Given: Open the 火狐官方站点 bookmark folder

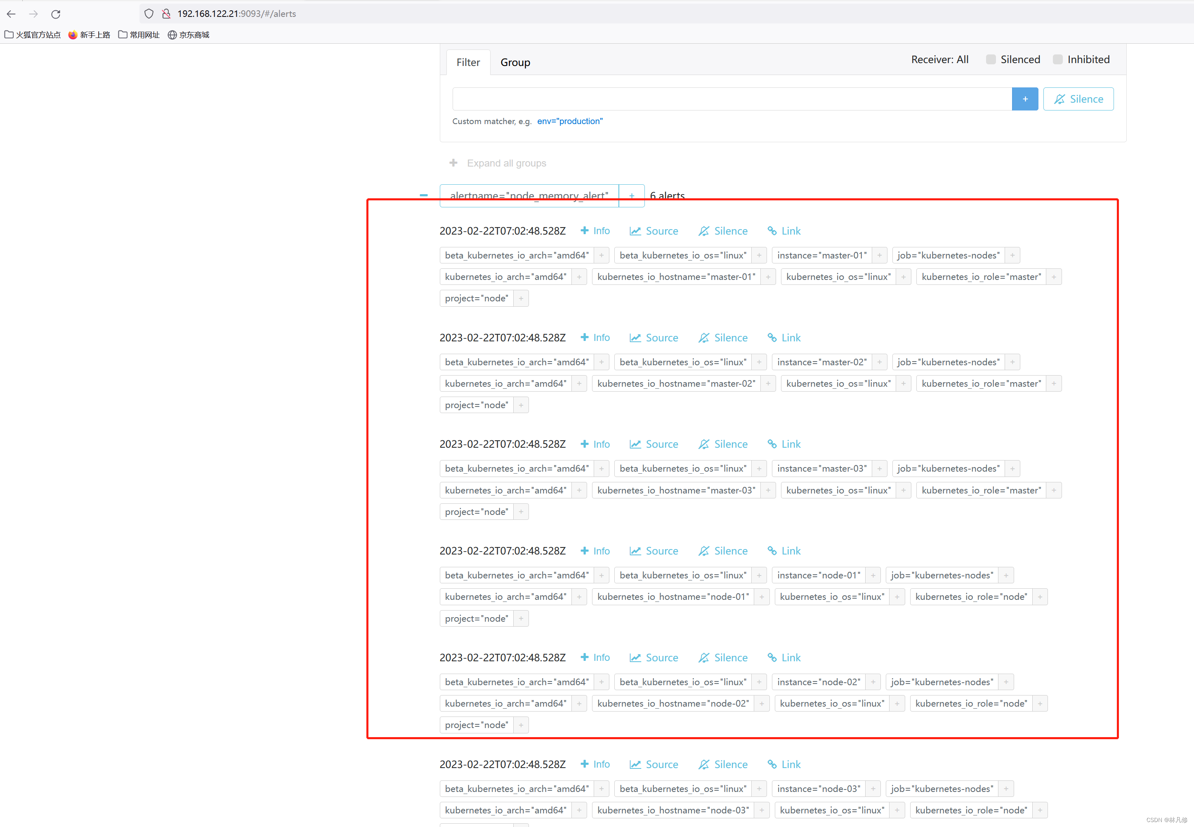Looking at the screenshot, I should (33, 35).
